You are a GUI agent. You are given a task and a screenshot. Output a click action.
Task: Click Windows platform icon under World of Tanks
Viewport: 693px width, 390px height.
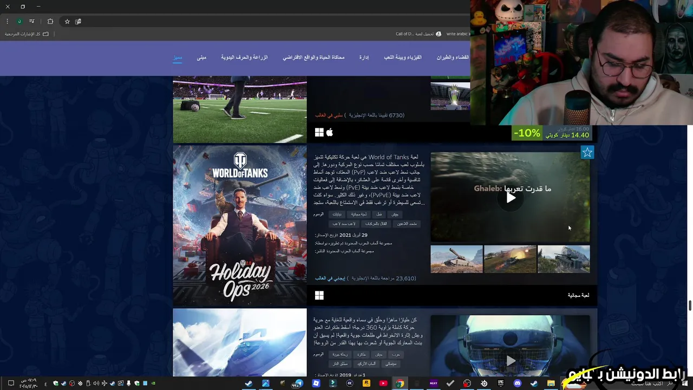(x=319, y=295)
